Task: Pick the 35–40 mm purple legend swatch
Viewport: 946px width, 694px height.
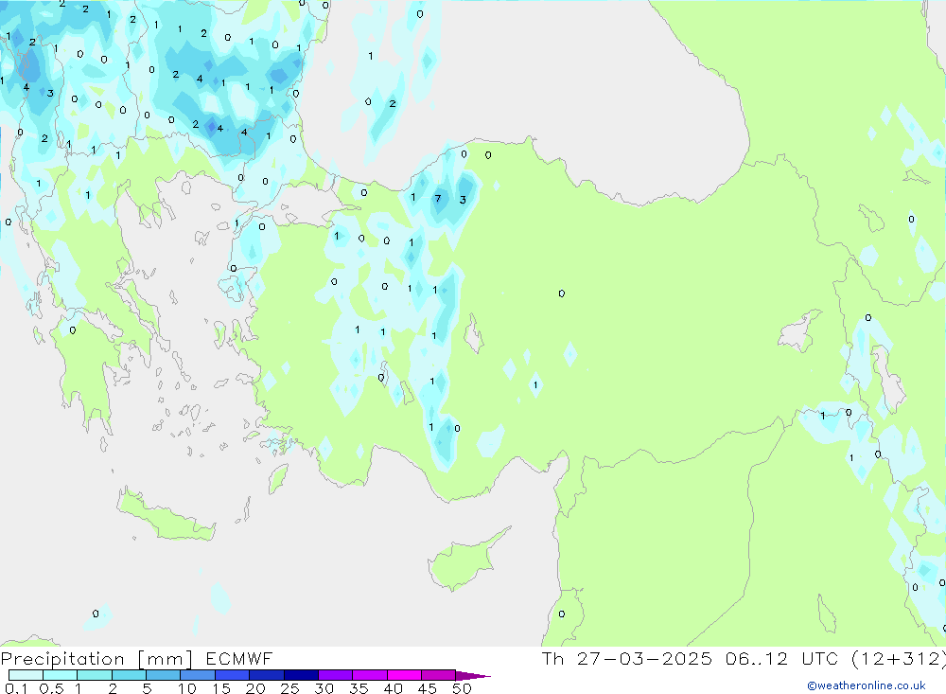Action: coord(370,675)
